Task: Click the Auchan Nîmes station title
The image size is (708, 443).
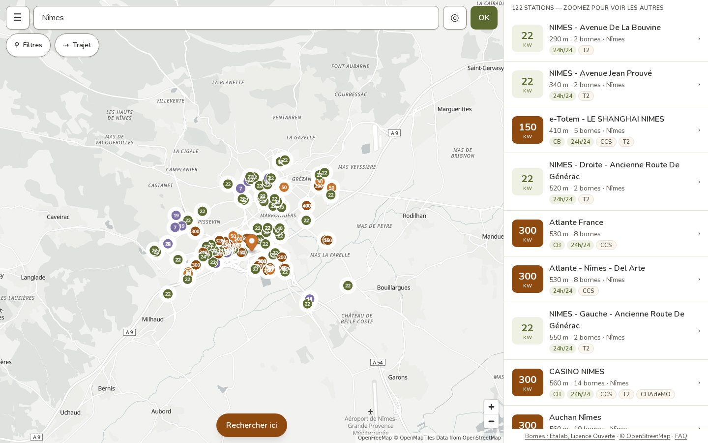Action: pos(575,417)
